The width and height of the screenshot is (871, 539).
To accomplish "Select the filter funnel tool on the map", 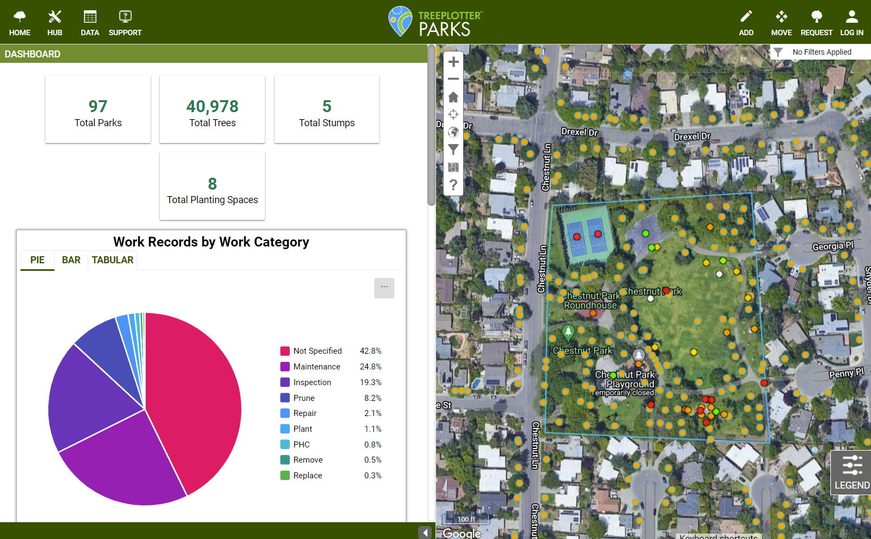I will 453,150.
